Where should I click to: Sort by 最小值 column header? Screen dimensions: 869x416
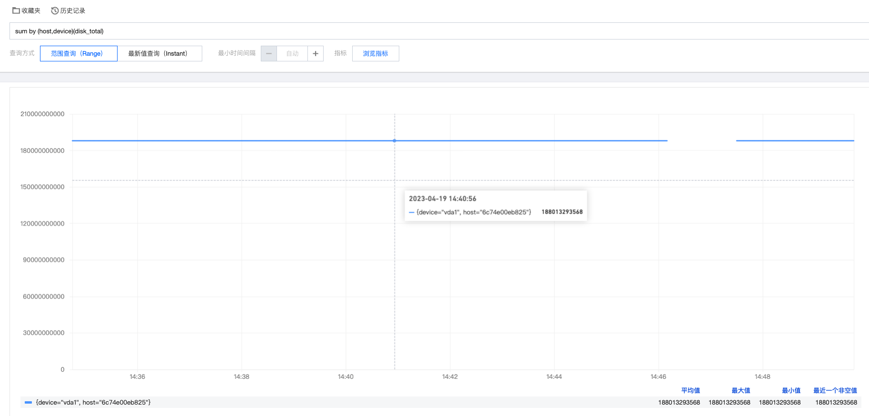click(791, 390)
